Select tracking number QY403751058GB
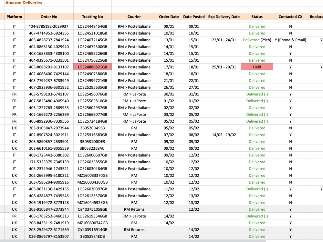 point(92,209)
